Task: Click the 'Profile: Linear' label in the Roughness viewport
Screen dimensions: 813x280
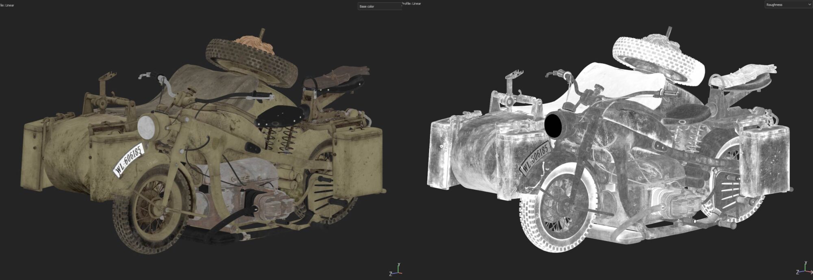Action: [x=411, y=3]
